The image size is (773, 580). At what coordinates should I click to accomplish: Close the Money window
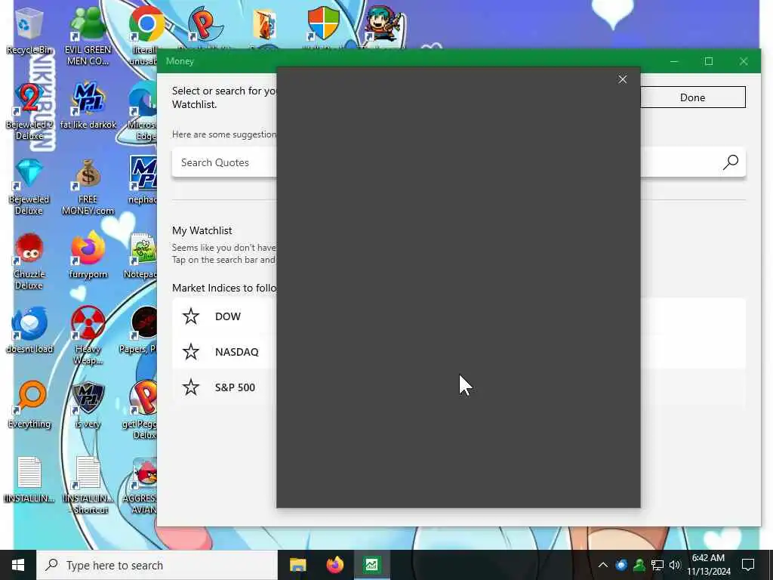pyautogui.click(x=744, y=61)
